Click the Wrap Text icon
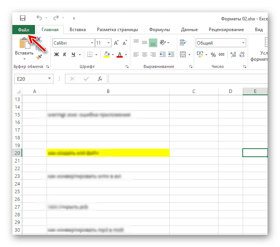The width and height of the screenshot is (280, 247). point(183,42)
